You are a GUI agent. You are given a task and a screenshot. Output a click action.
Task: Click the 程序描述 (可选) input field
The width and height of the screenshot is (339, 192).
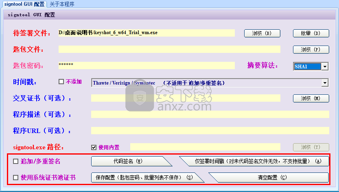[x=210, y=114]
